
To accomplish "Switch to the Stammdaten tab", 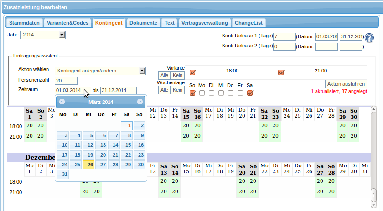I will [x=25, y=23].
